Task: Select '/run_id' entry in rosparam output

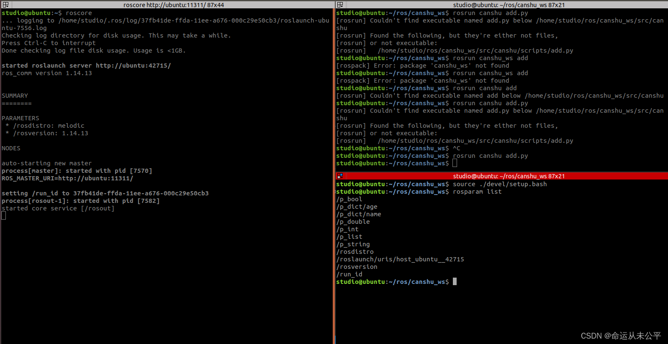Action: pos(349,274)
